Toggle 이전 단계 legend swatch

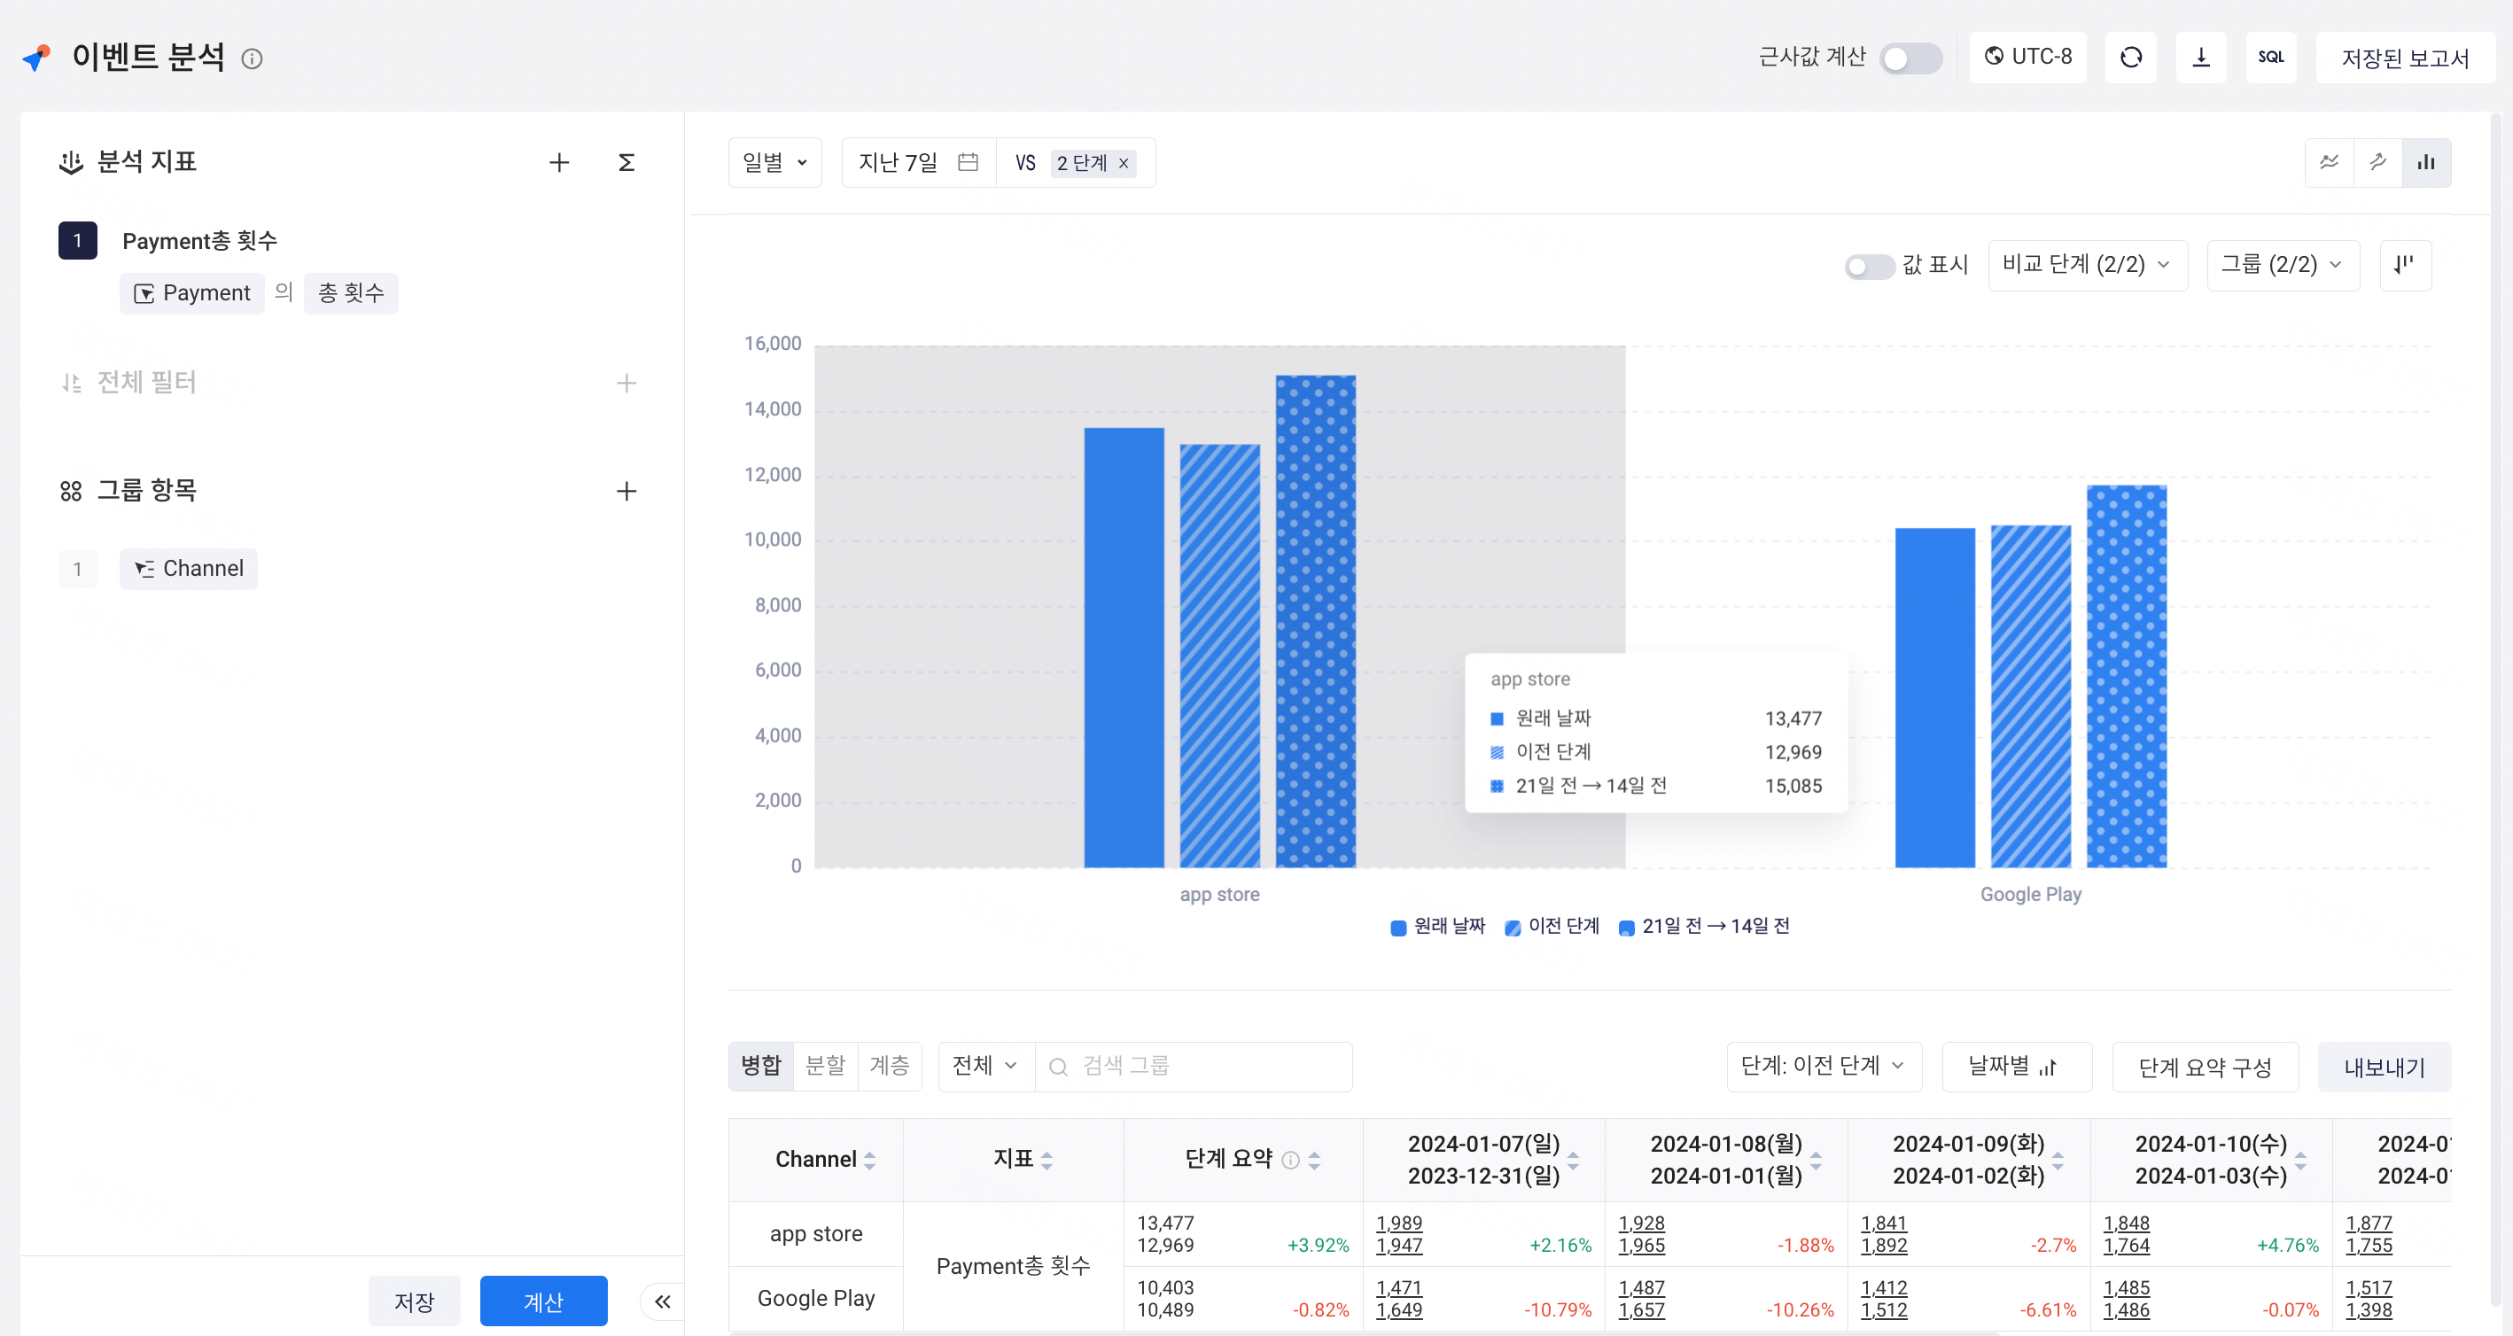1512,928
